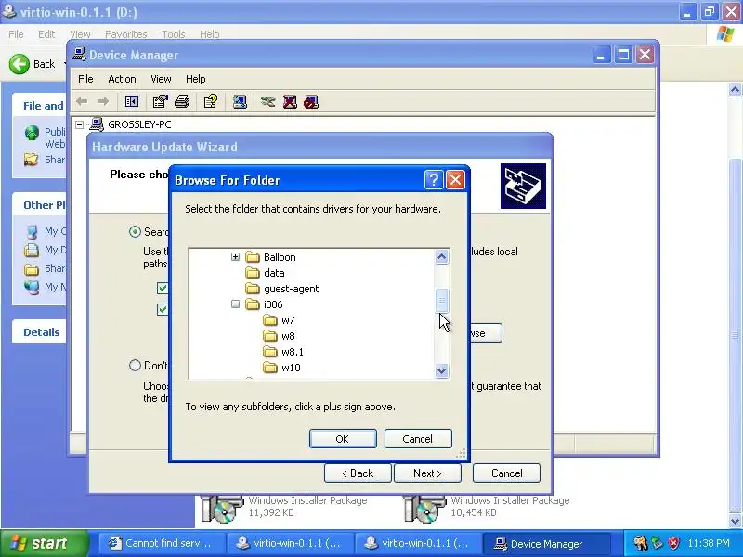Click Show/Hide Console Tree icon in Device Manager

(x=131, y=101)
